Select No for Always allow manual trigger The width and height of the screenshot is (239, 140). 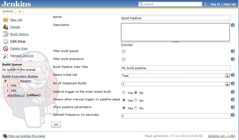(x=136, y=100)
